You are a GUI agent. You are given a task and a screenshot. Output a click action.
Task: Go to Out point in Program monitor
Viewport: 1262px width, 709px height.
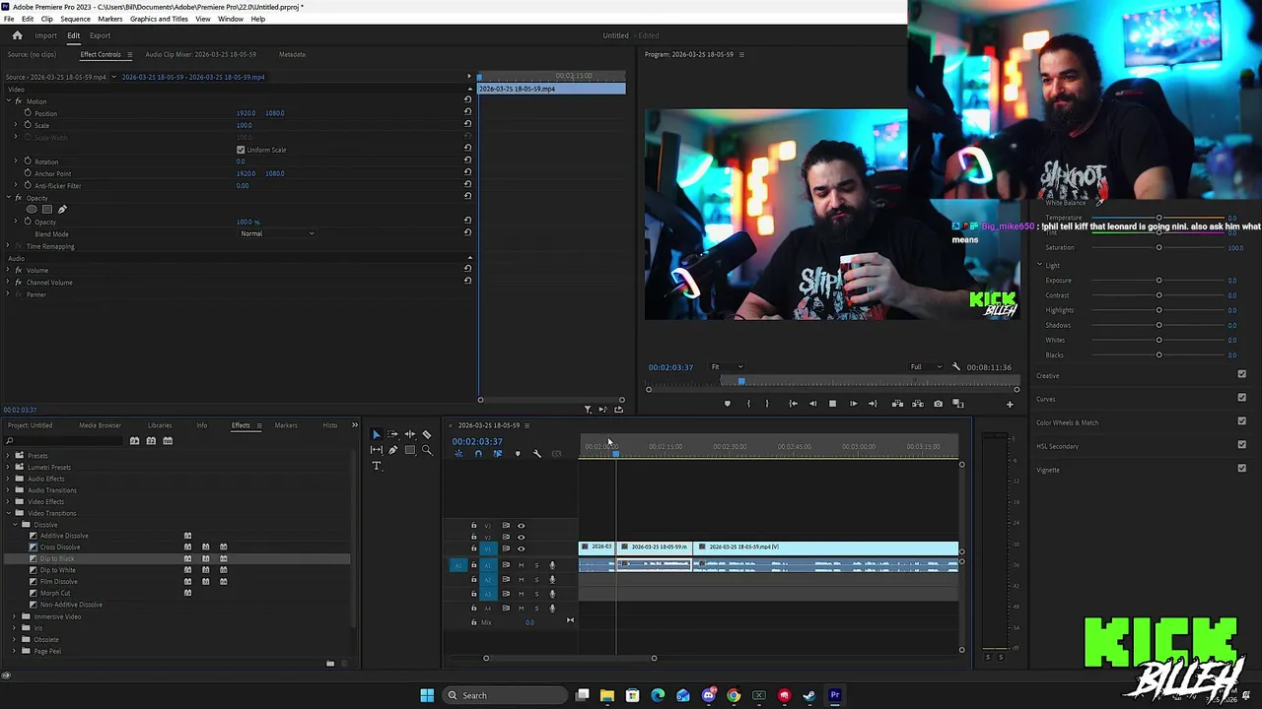click(873, 404)
